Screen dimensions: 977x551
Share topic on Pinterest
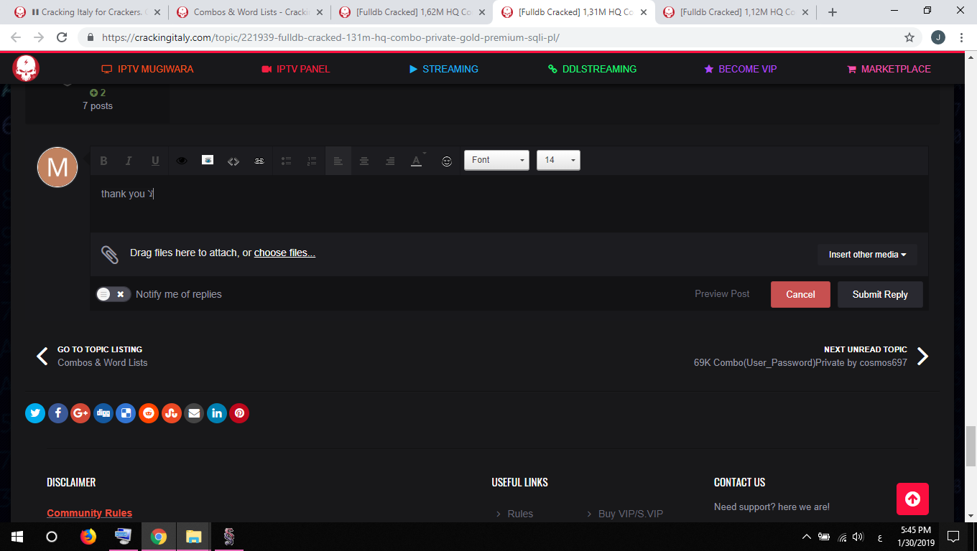[x=239, y=413]
